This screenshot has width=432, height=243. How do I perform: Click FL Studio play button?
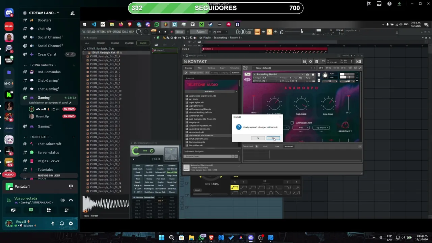tap(160, 32)
